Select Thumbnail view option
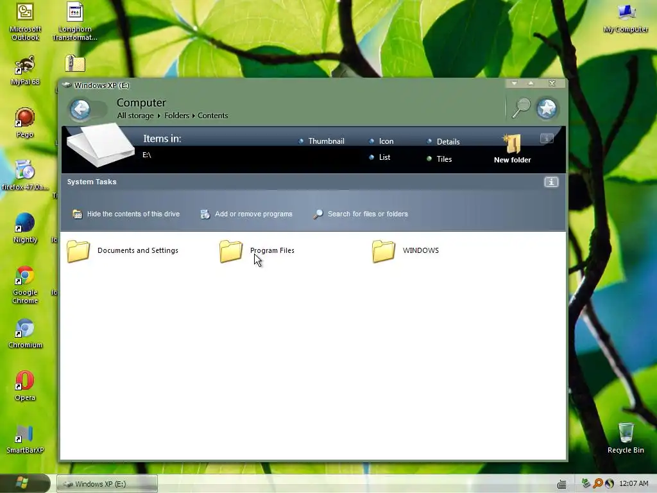The width and height of the screenshot is (657, 493). (x=322, y=141)
